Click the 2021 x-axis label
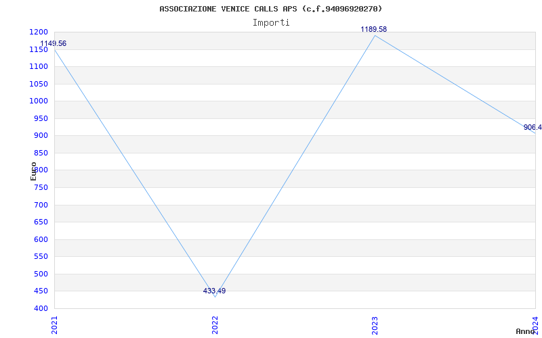This screenshot has height=338, width=542. click(x=54, y=325)
